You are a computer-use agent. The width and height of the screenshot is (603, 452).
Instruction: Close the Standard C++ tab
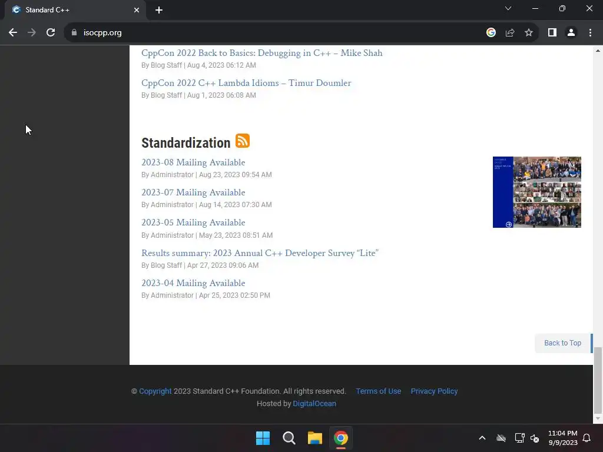[x=137, y=10]
